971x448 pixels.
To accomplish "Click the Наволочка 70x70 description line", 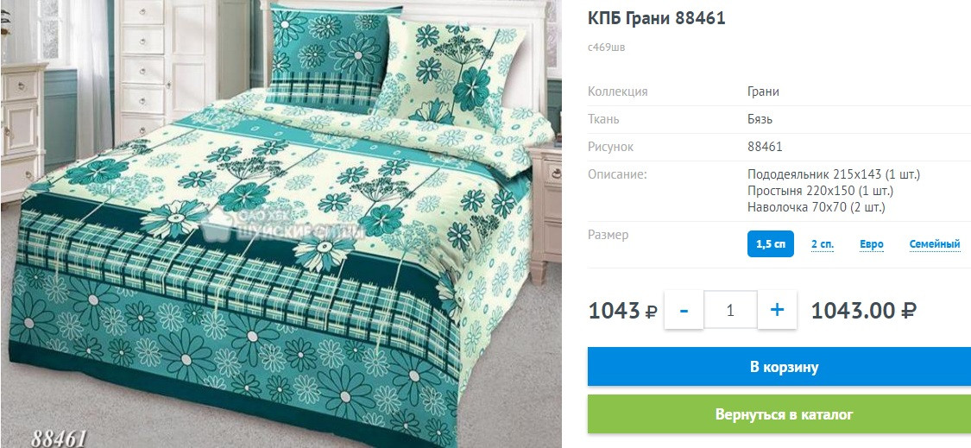I will (x=817, y=207).
